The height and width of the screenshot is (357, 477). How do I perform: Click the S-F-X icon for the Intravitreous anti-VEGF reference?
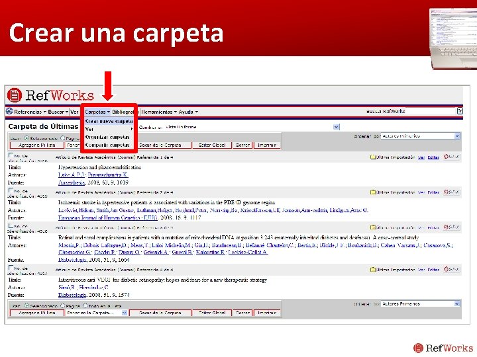(x=451, y=269)
